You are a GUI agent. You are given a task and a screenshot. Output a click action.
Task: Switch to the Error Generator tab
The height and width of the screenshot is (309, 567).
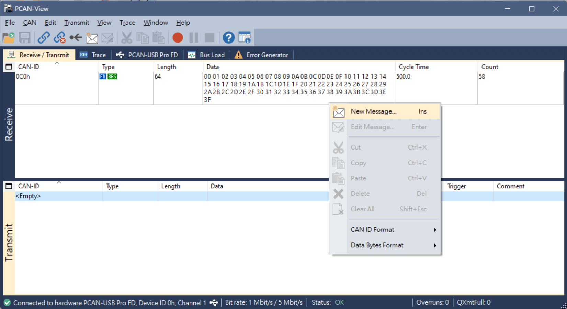coord(262,55)
